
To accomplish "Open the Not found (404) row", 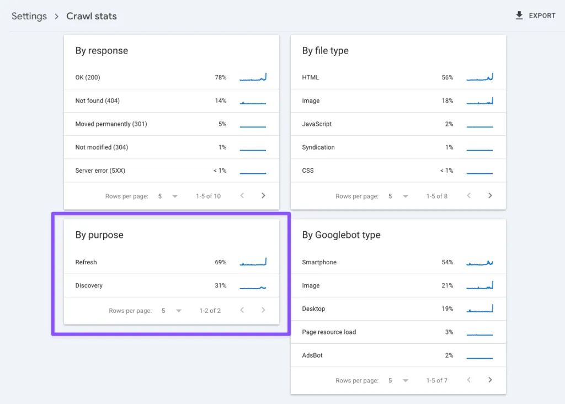I will (x=172, y=101).
